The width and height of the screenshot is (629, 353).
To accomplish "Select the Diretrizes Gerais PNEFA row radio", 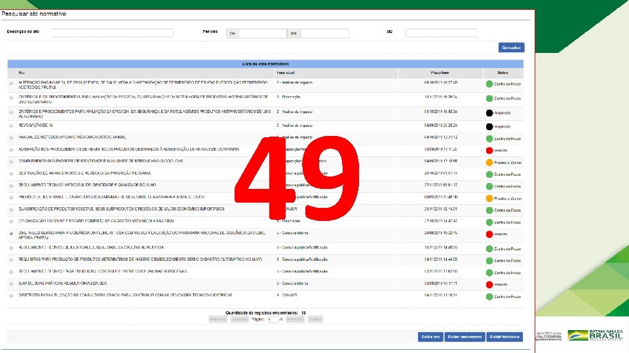I will point(11,234).
